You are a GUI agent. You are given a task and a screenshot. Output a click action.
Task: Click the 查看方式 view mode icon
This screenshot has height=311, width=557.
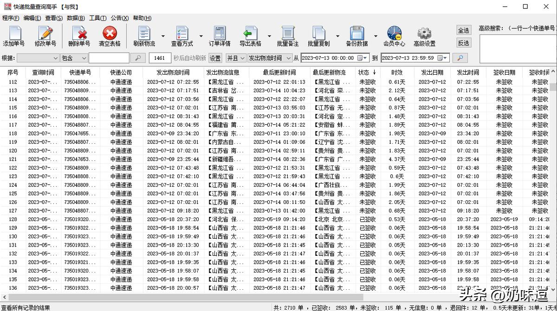click(x=182, y=33)
